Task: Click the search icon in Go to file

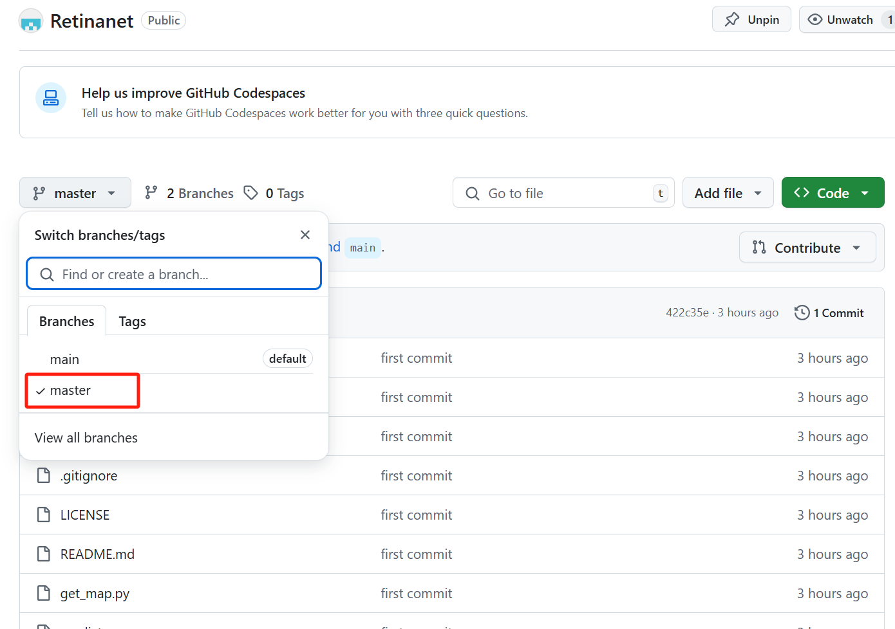Action: pos(473,194)
